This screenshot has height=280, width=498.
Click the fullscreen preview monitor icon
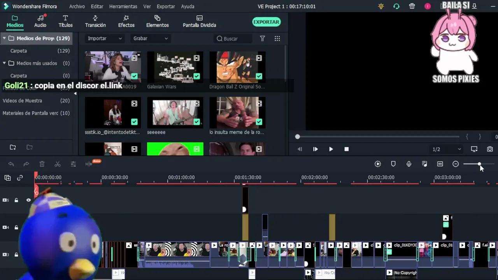474,149
